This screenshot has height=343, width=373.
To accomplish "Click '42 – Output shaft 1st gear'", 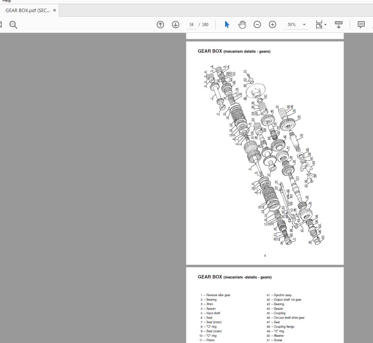I will pos(284,300).
